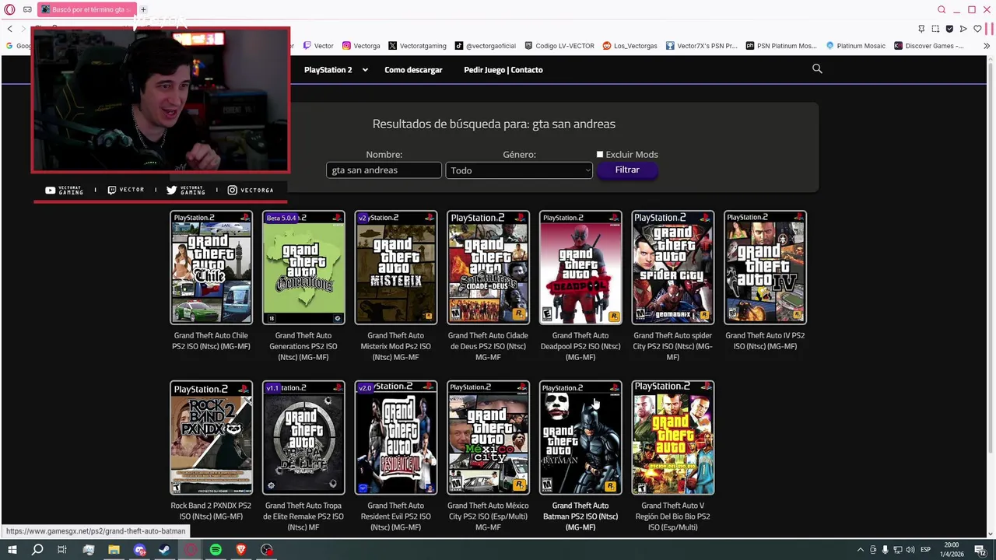Open Brave browser from the taskbar

(x=241, y=550)
